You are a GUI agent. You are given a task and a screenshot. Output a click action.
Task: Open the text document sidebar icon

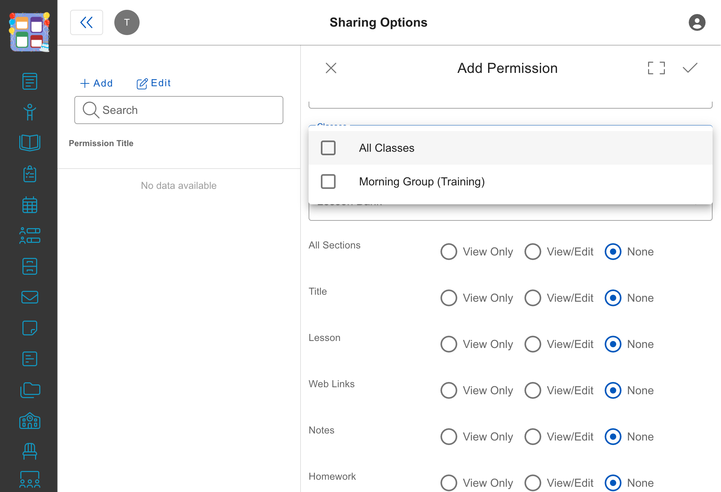click(30, 359)
